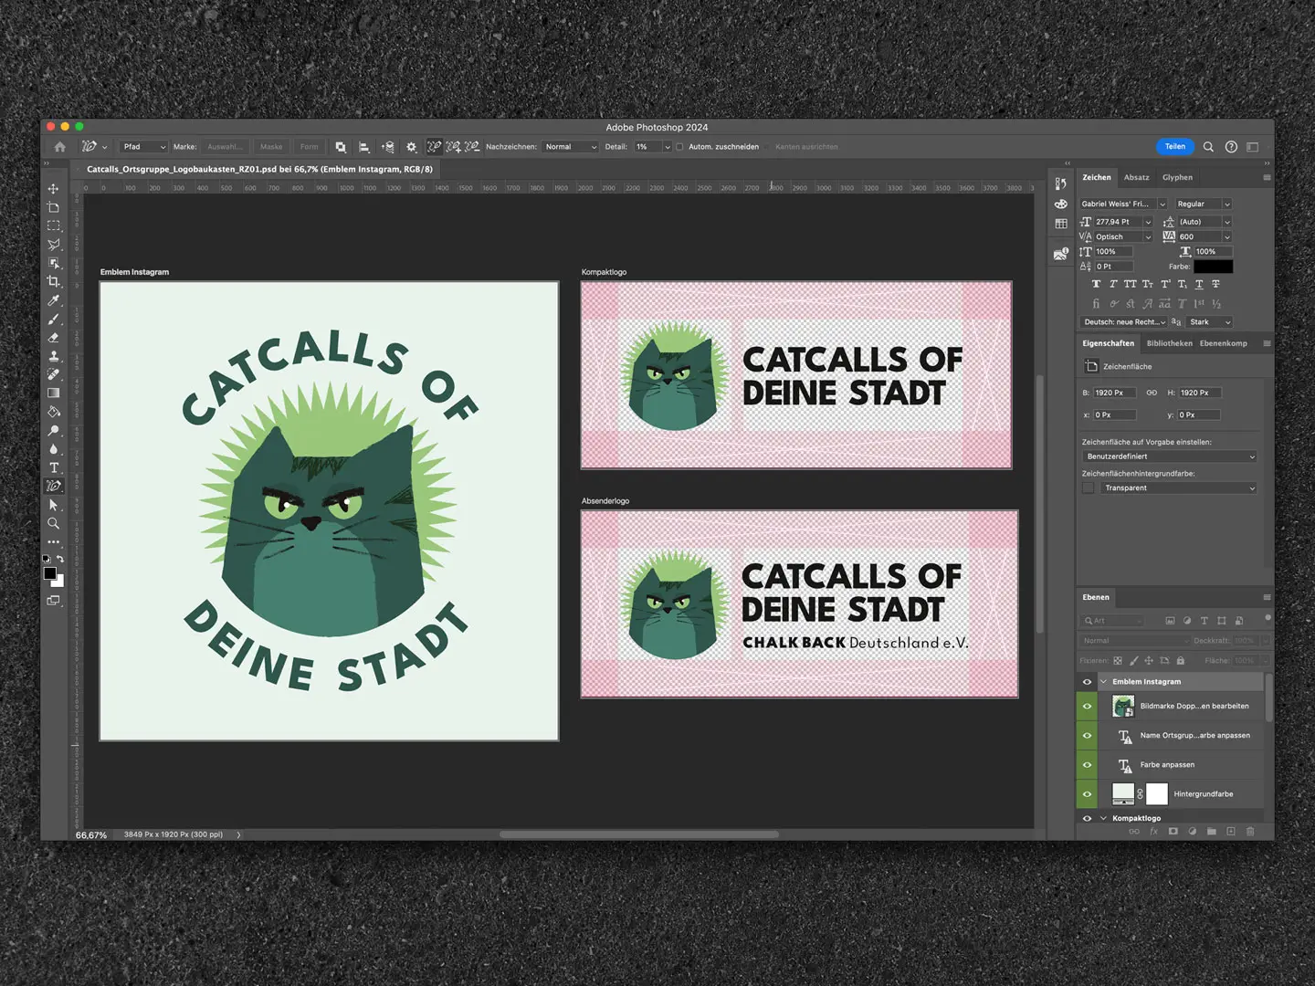This screenshot has width=1315, height=986.
Task: Switch to the Absatz tab
Action: pos(1137,177)
